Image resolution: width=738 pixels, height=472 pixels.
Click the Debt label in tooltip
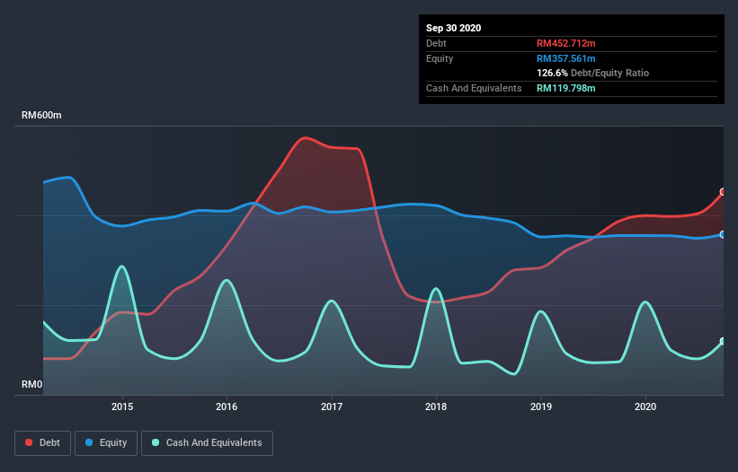tap(436, 43)
